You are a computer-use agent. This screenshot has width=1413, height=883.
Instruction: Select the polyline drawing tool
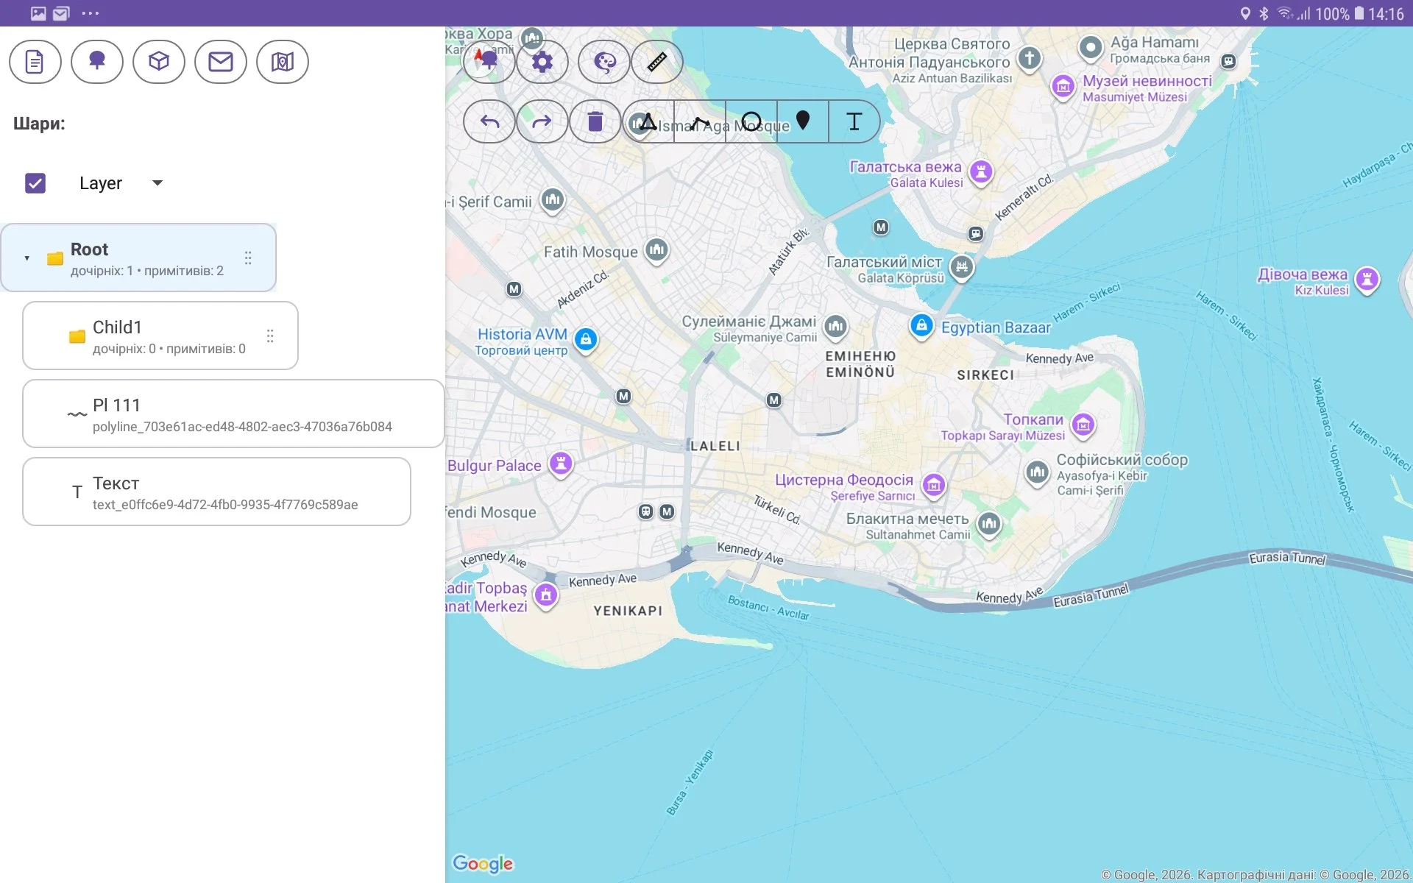pos(700,121)
